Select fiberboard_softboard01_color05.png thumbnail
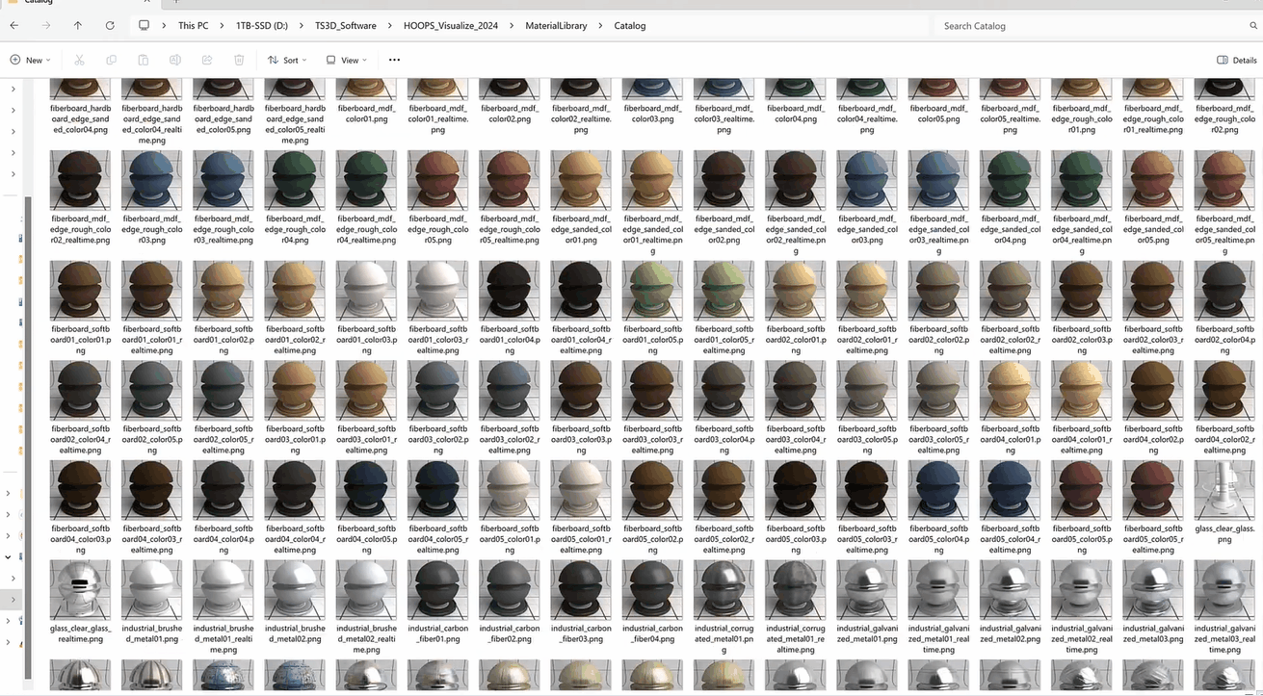This screenshot has width=1263, height=696. tap(652, 291)
